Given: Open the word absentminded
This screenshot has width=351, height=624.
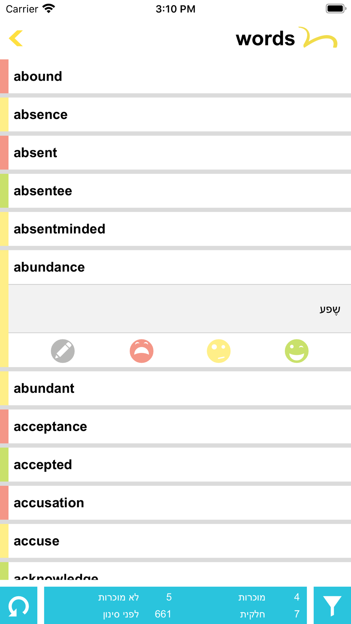Looking at the screenshot, I should pyautogui.click(x=180, y=229).
